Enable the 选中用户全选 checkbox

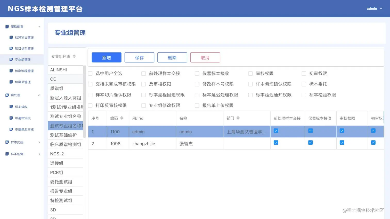point(90,73)
